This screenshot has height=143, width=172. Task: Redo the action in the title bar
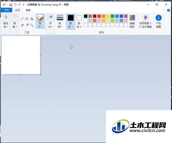pyautogui.click(x=20, y=4)
